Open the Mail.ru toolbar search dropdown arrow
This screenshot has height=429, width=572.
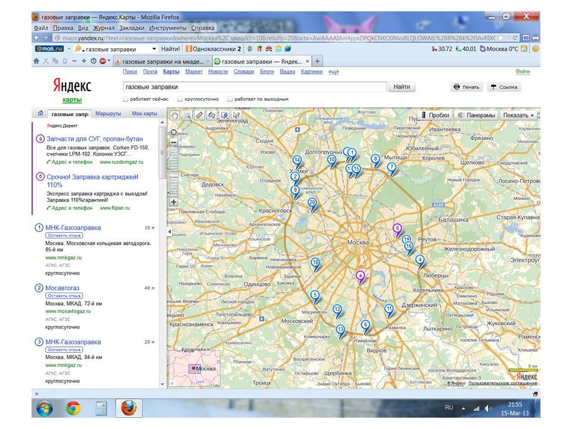click(154, 49)
